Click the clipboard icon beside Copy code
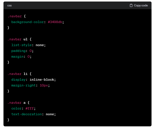Viewport: 155px width, 127px height. point(131,5)
